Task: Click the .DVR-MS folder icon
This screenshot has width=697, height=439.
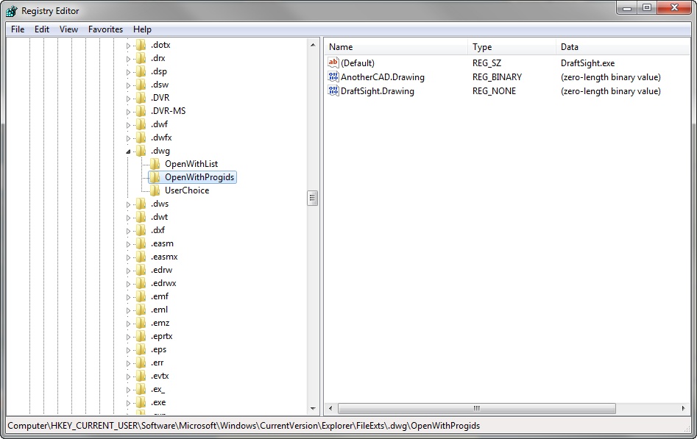Action: pyautogui.click(x=141, y=111)
